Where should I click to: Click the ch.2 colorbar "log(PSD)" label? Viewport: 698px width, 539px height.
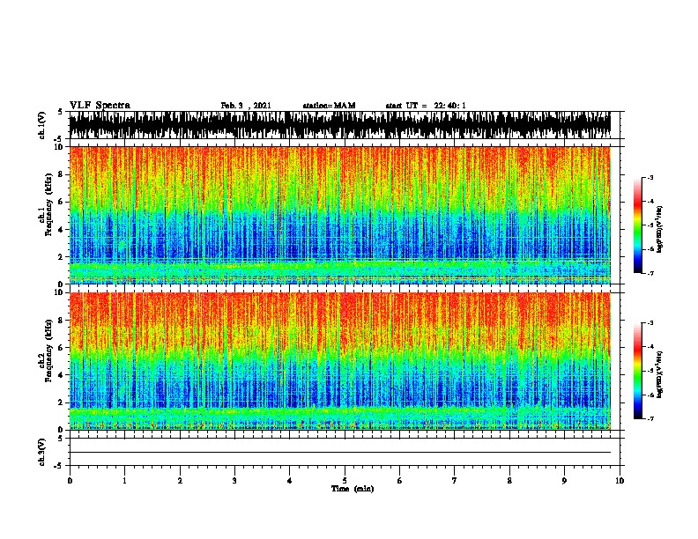tap(660, 374)
